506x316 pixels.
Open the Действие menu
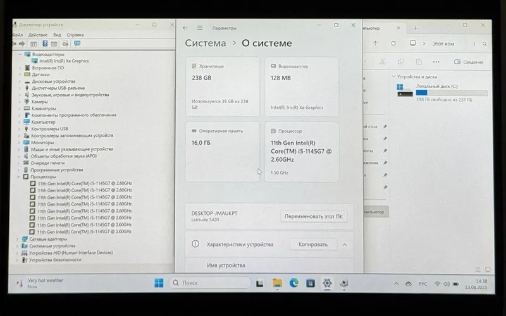38,35
